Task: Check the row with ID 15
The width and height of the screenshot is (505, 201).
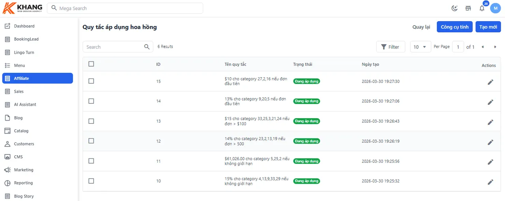Action: (91, 81)
